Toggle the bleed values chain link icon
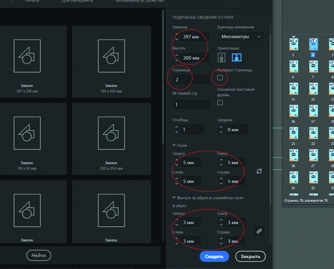This screenshot has width=334, height=269. pos(259,231)
